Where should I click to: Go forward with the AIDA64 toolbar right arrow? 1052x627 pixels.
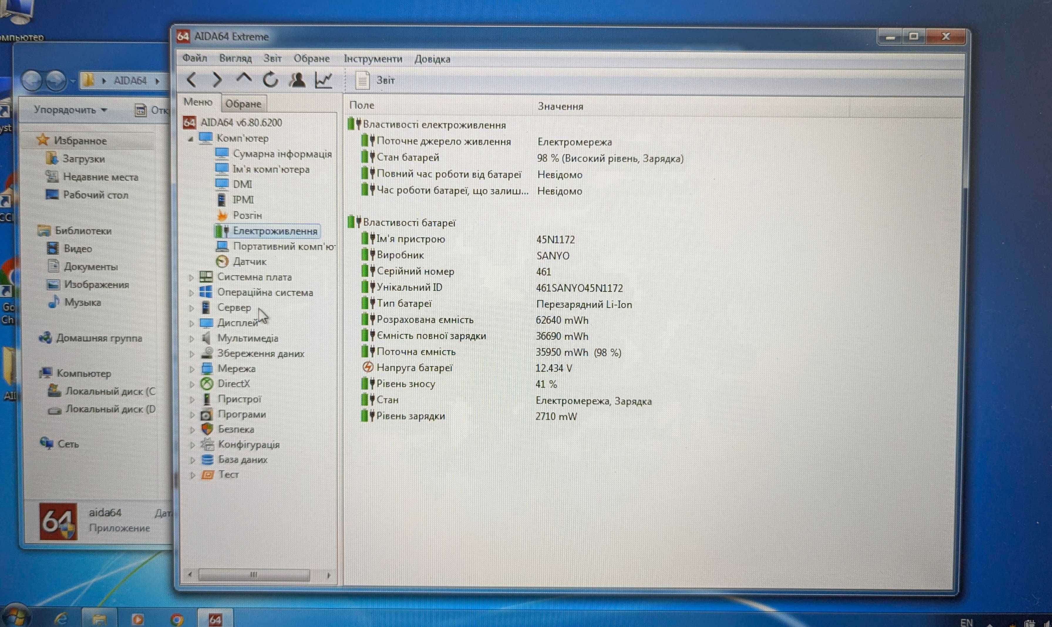[x=217, y=79]
